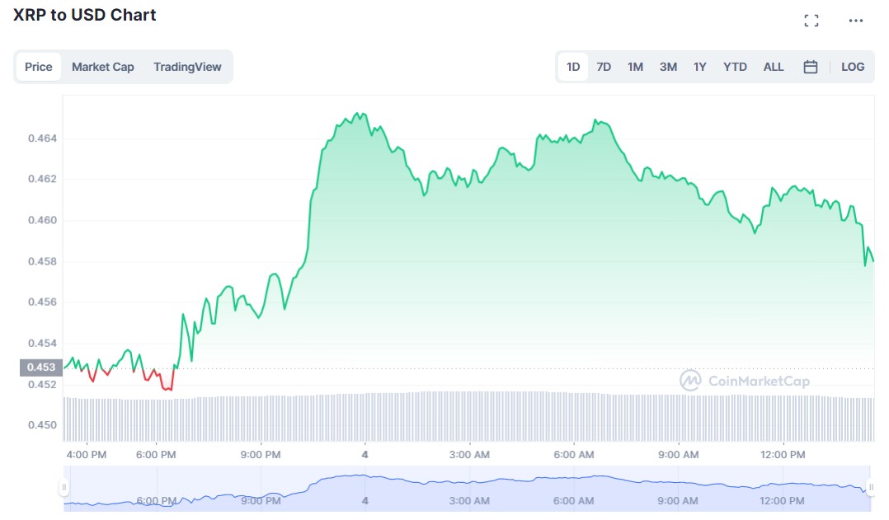Select the 7D timeframe
889x520 pixels.
coord(604,67)
